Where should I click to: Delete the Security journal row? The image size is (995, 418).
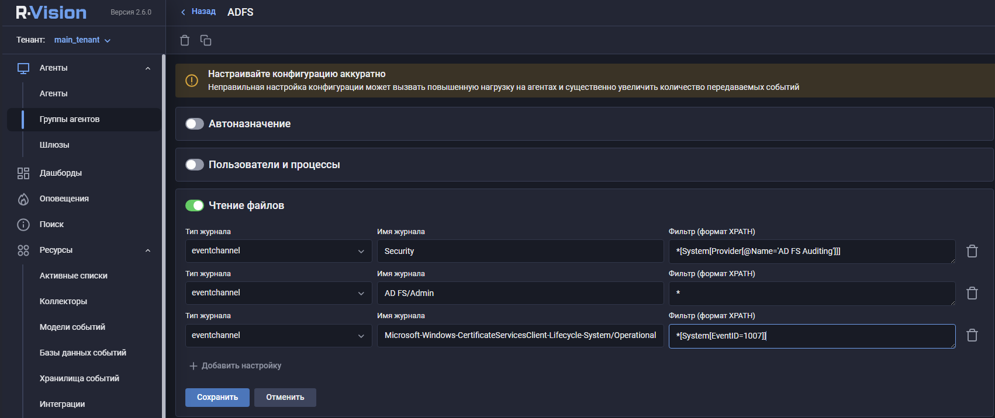click(972, 251)
